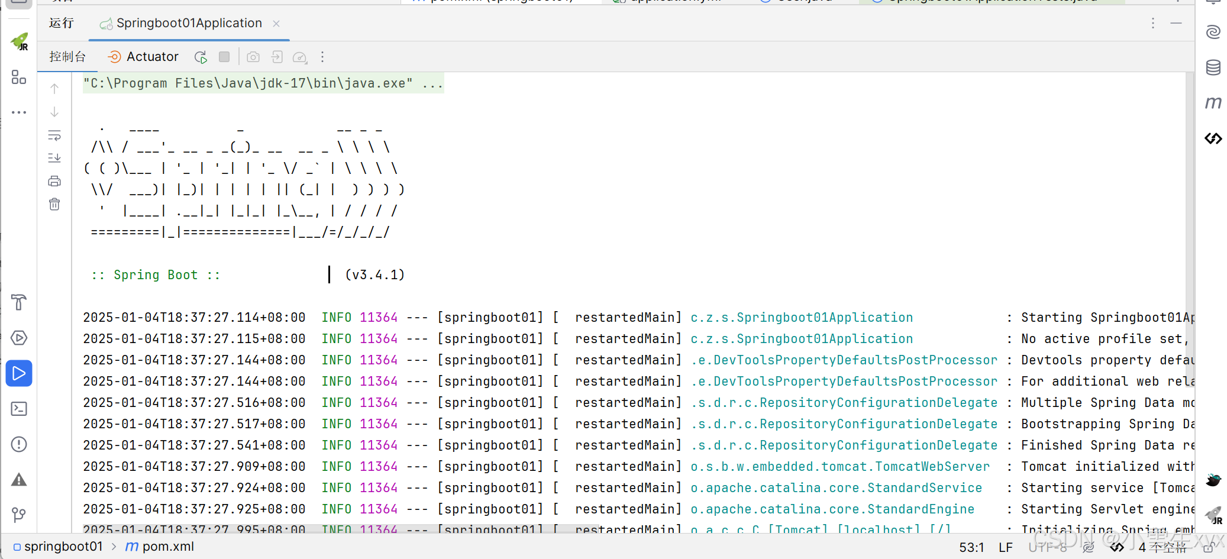This screenshot has height=559, width=1227.
Task: Clear all console output with trash icon
Action: [54, 205]
